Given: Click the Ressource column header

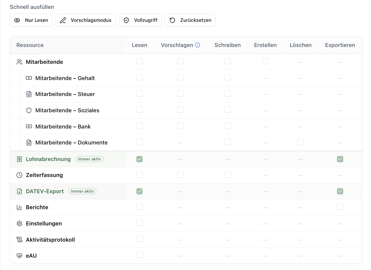Looking at the screenshot, I should (30, 45).
